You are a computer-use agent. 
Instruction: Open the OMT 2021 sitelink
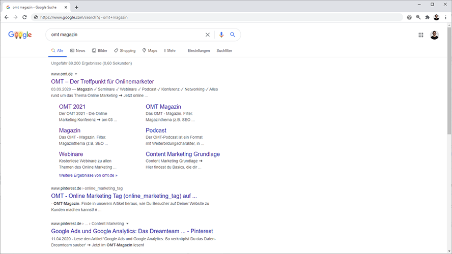pos(72,107)
